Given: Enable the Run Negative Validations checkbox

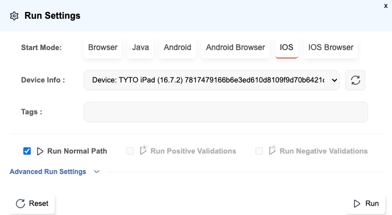Looking at the screenshot, I should tap(259, 151).
